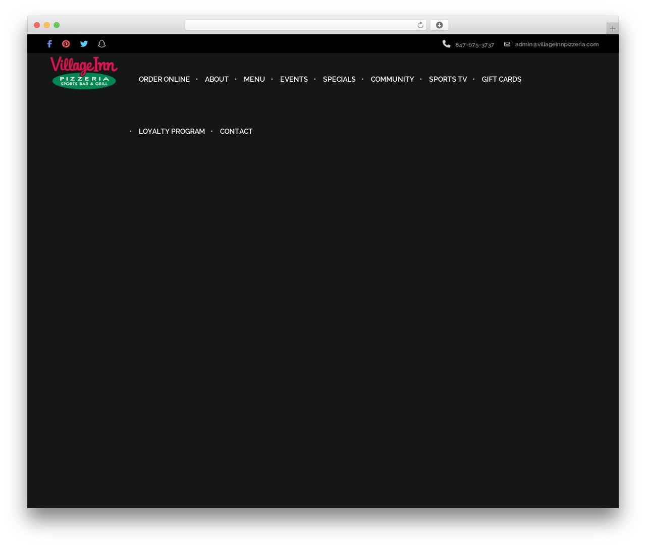This screenshot has width=646, height=547.
Task: Click the Village Inn Pizzeria logo
Action: (84, 73)
